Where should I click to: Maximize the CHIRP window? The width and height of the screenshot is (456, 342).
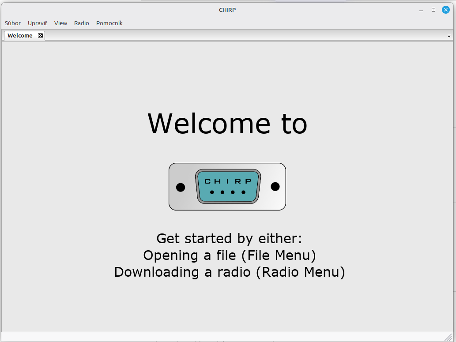point(433,10)
